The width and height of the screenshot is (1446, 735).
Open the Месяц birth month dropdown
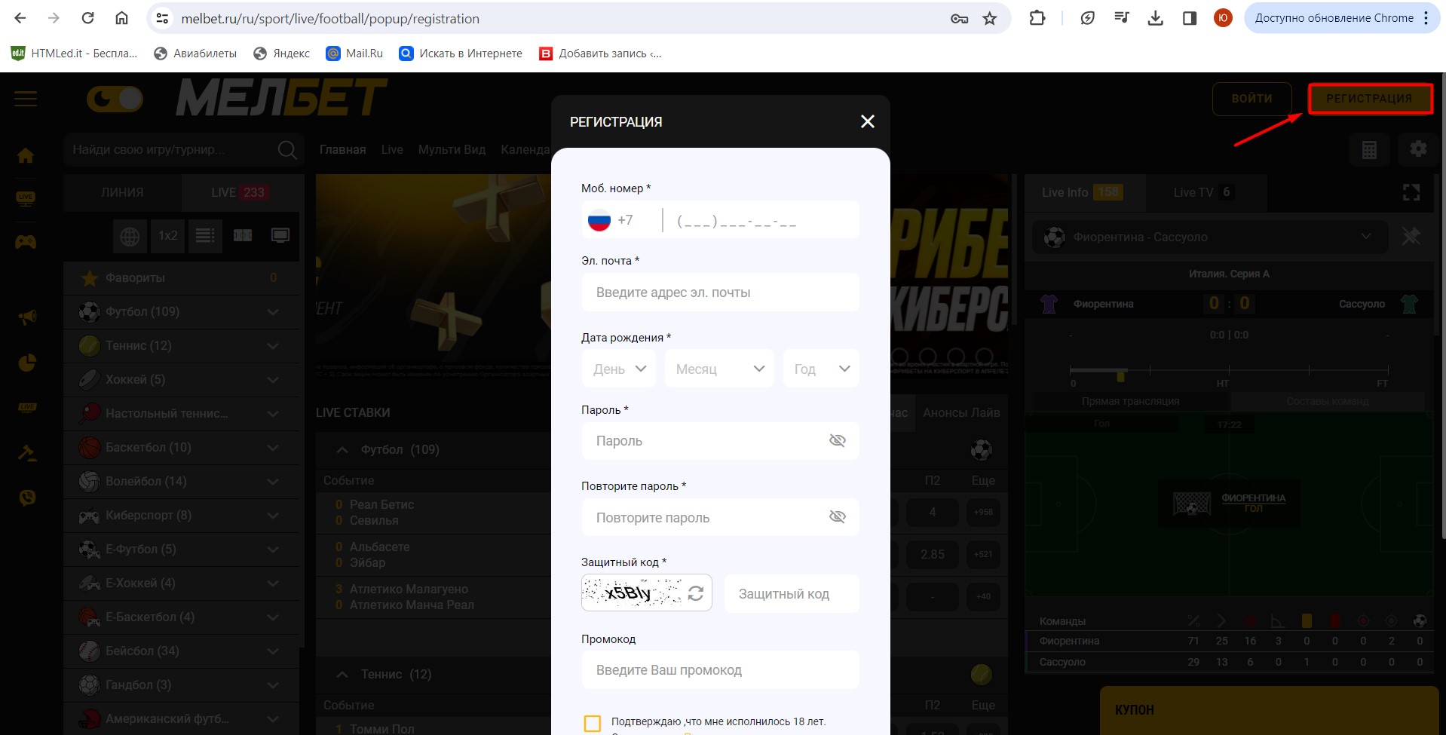pyautogui.click(x=719, y=369)
